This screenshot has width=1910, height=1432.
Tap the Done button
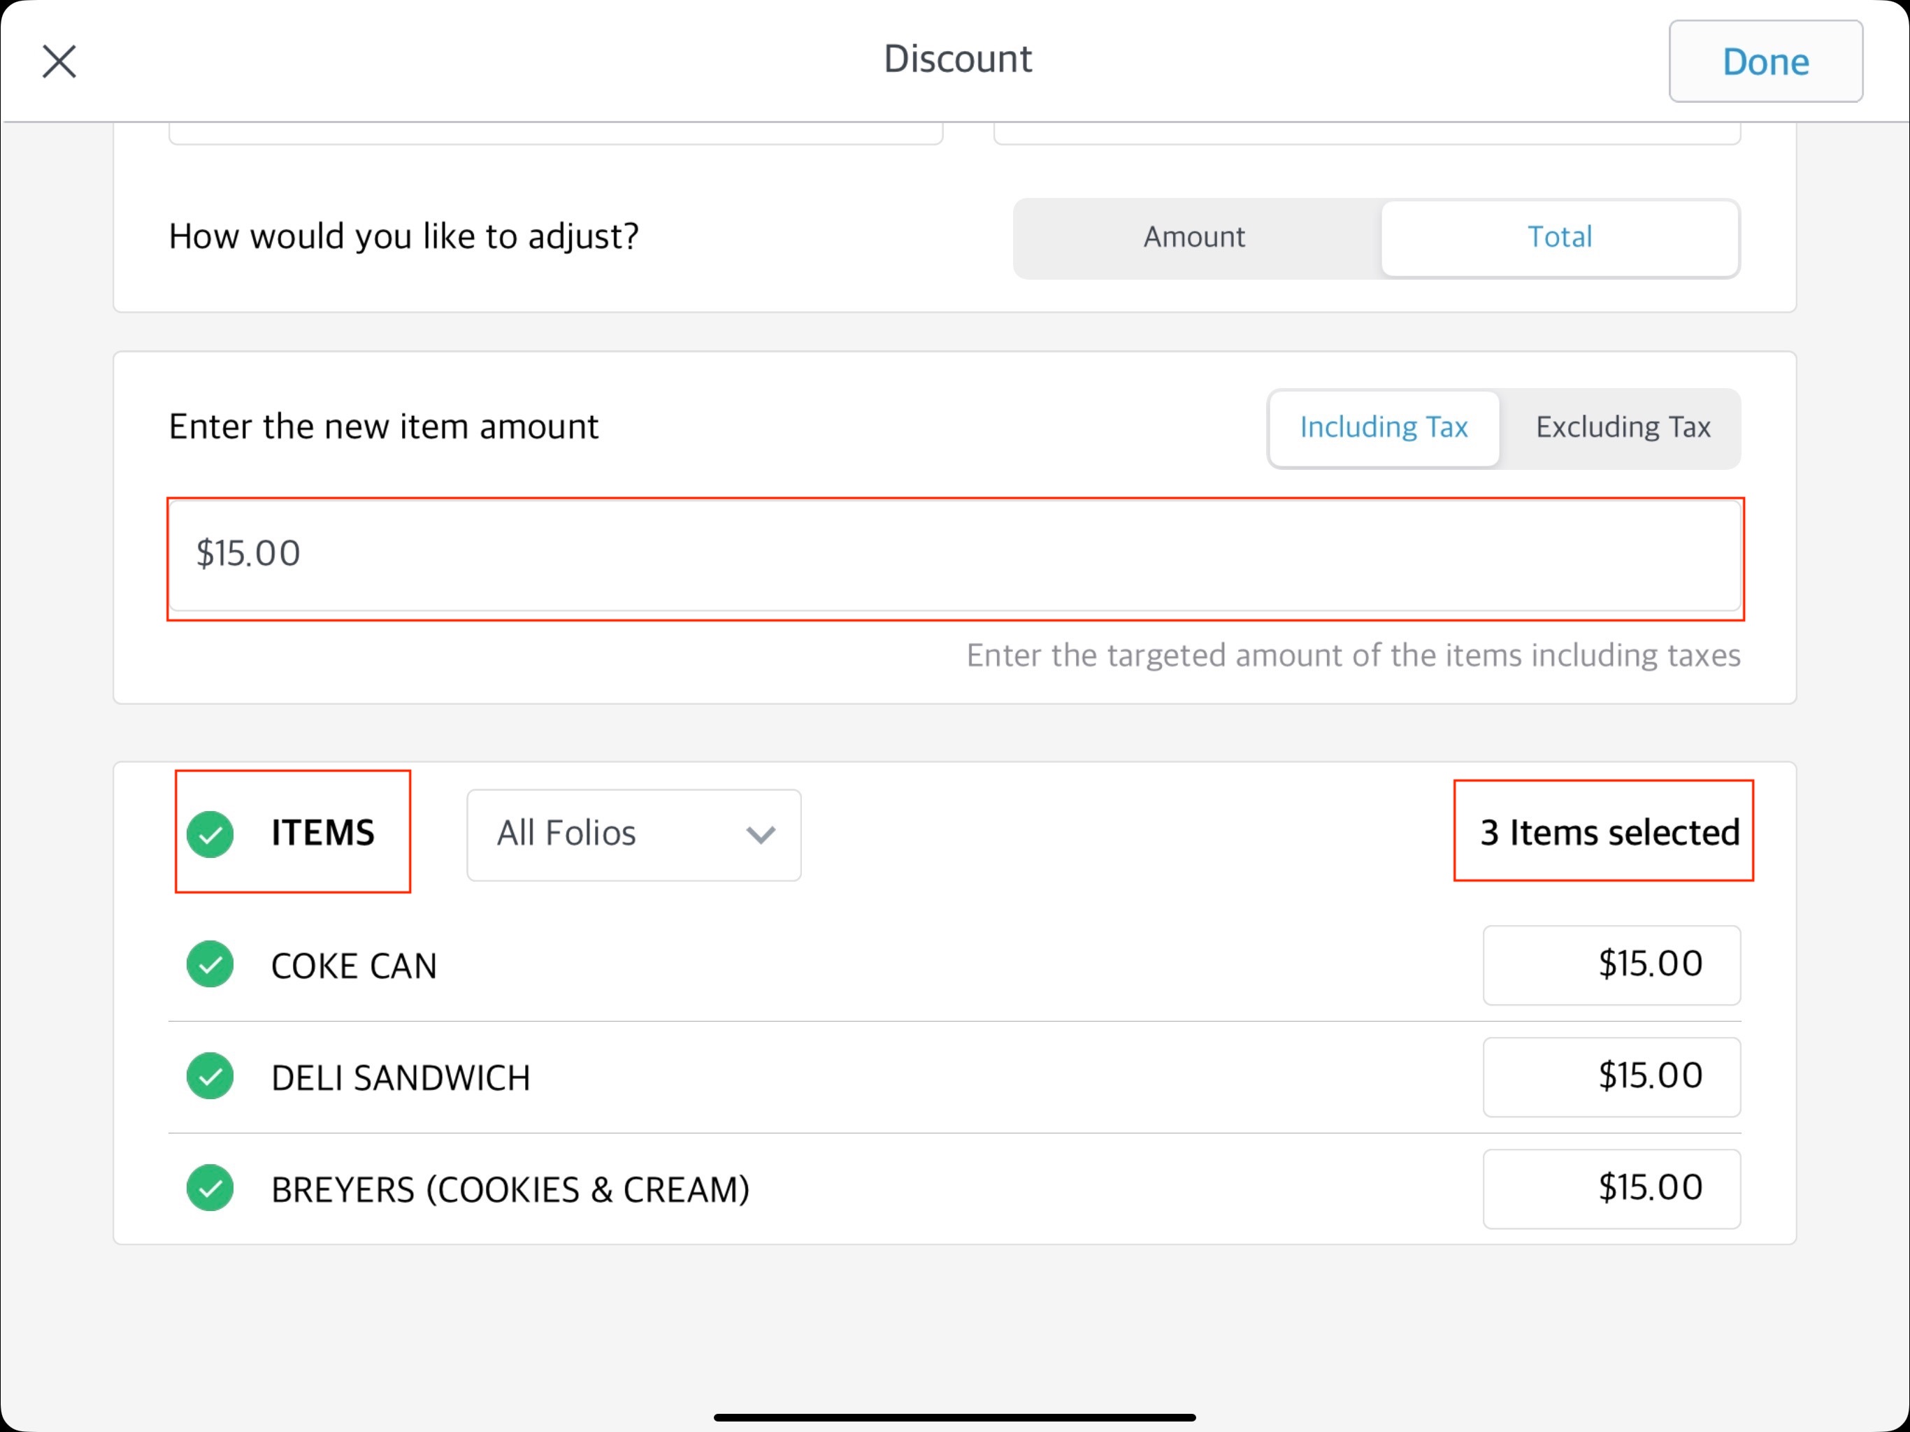pos(1765,62)
